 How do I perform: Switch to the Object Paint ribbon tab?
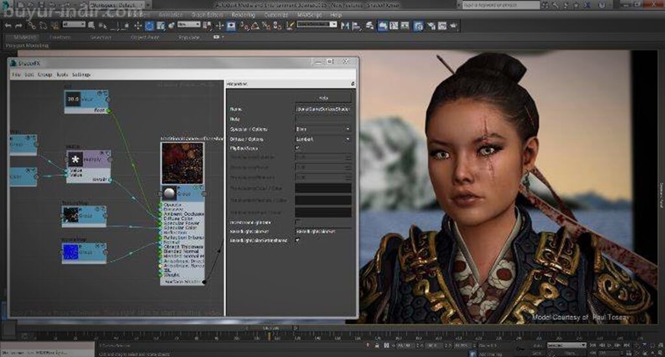145,37
